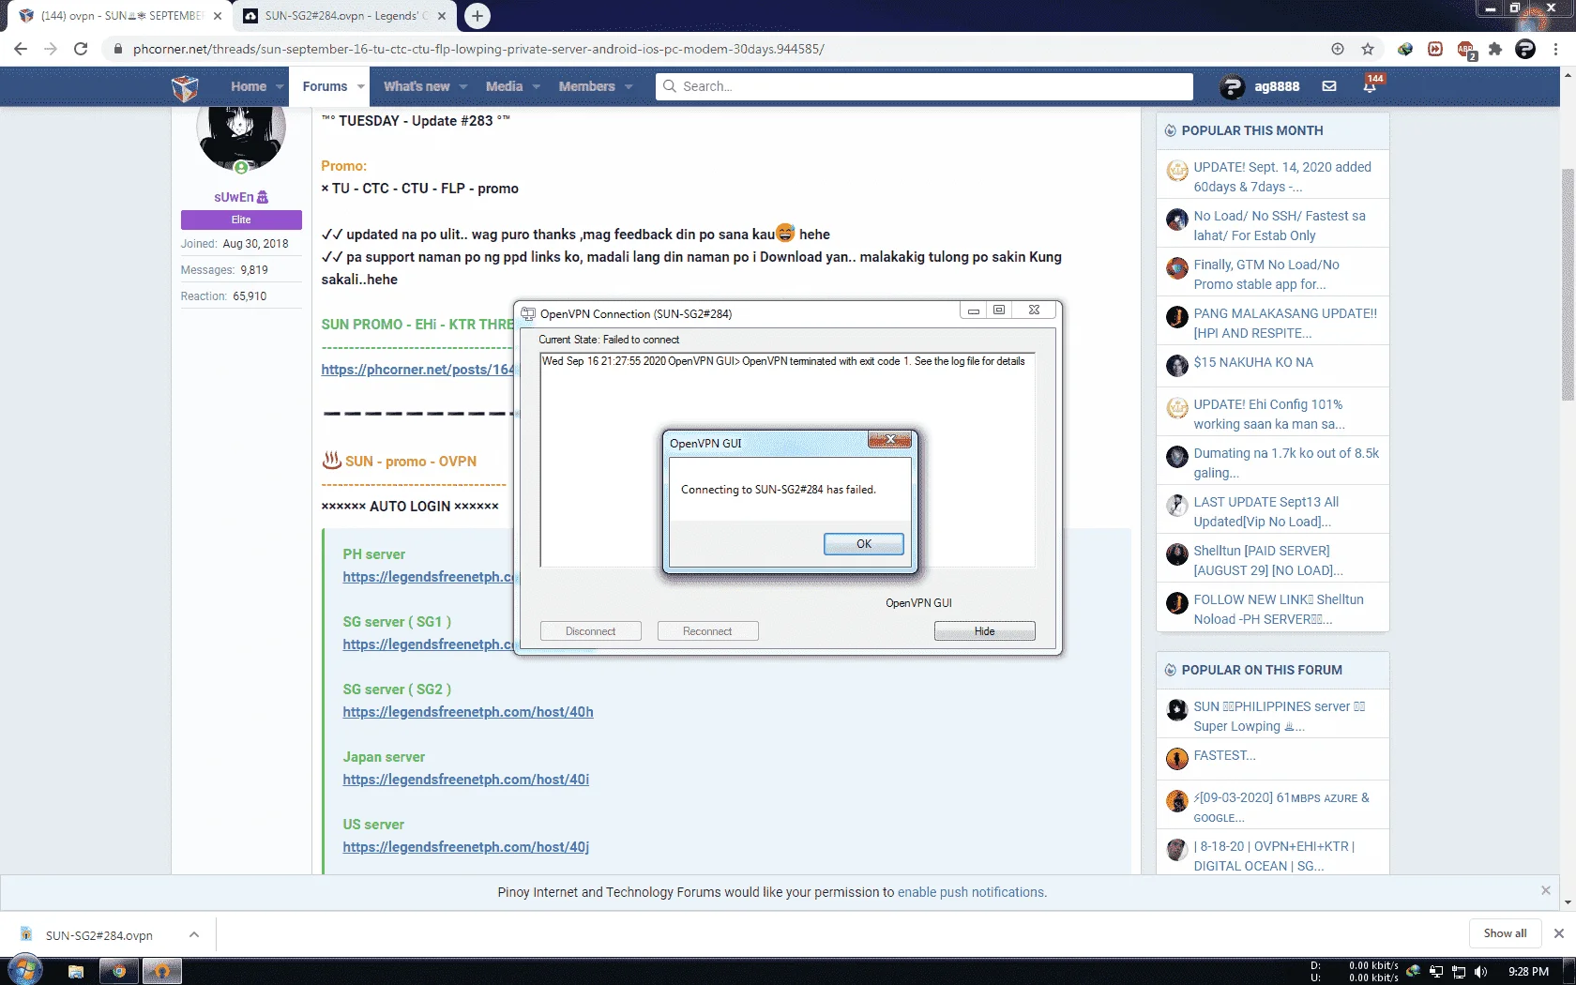Open File Explorer from the taskbar

pos(76,971)
